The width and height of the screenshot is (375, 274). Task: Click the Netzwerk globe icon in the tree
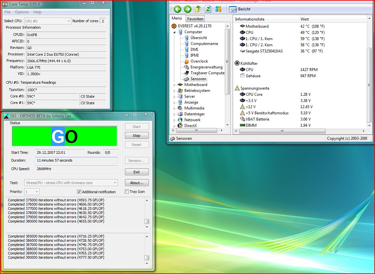(180, 120)
